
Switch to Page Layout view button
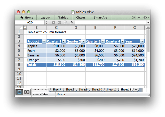[x=26, y=92]
